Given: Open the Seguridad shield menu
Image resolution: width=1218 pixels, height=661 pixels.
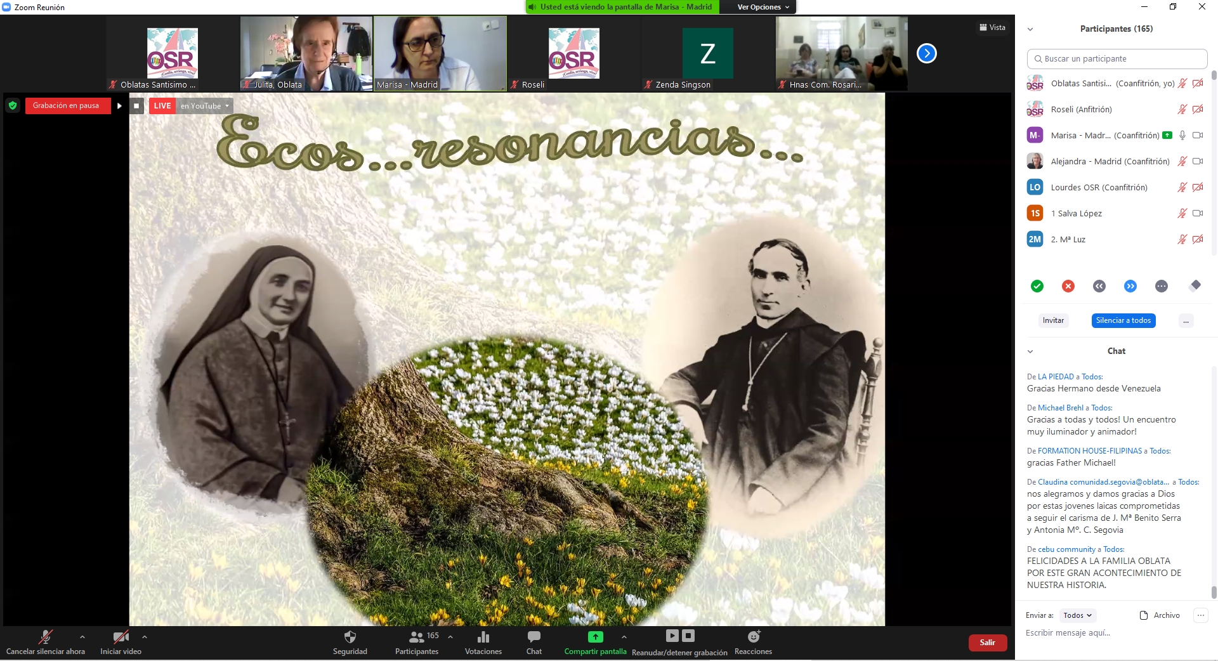Looking at the screenshot, I should [x=350, y=642].
